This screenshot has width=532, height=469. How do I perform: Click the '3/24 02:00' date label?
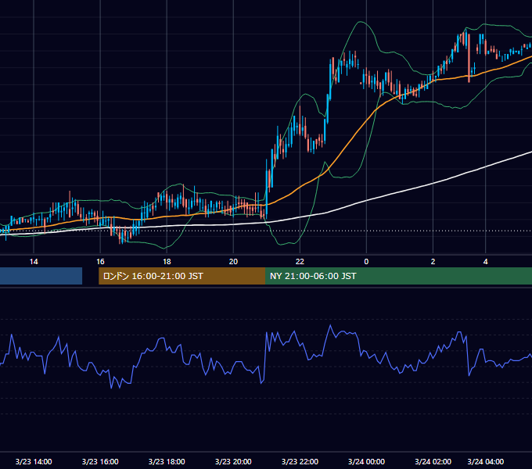pyautogui.click(x=433, y=461)
